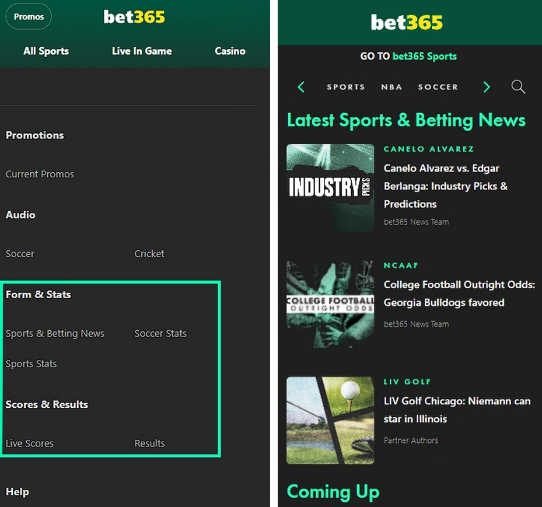This screenshot has height=507, width=542.
Task: Click the right arrow in category bar
Action: 487,87
